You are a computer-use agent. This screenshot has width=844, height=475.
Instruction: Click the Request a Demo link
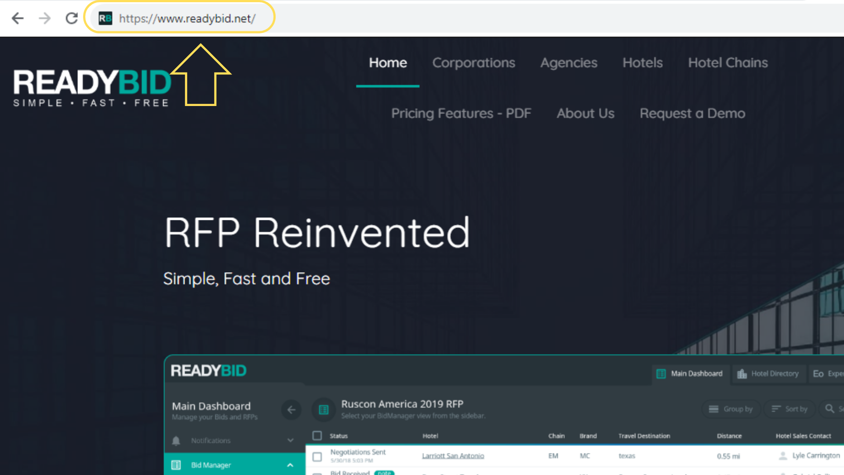(x=692, y=113)
